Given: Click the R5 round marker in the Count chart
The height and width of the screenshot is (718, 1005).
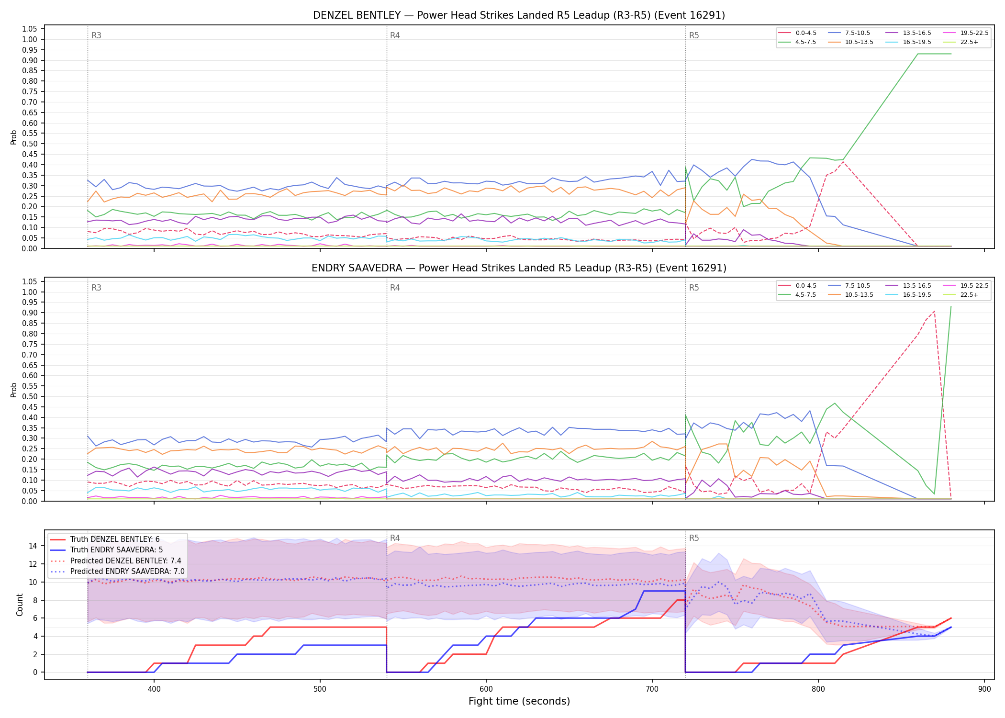Looking at the screenshot, I should (x=694, y=538).
